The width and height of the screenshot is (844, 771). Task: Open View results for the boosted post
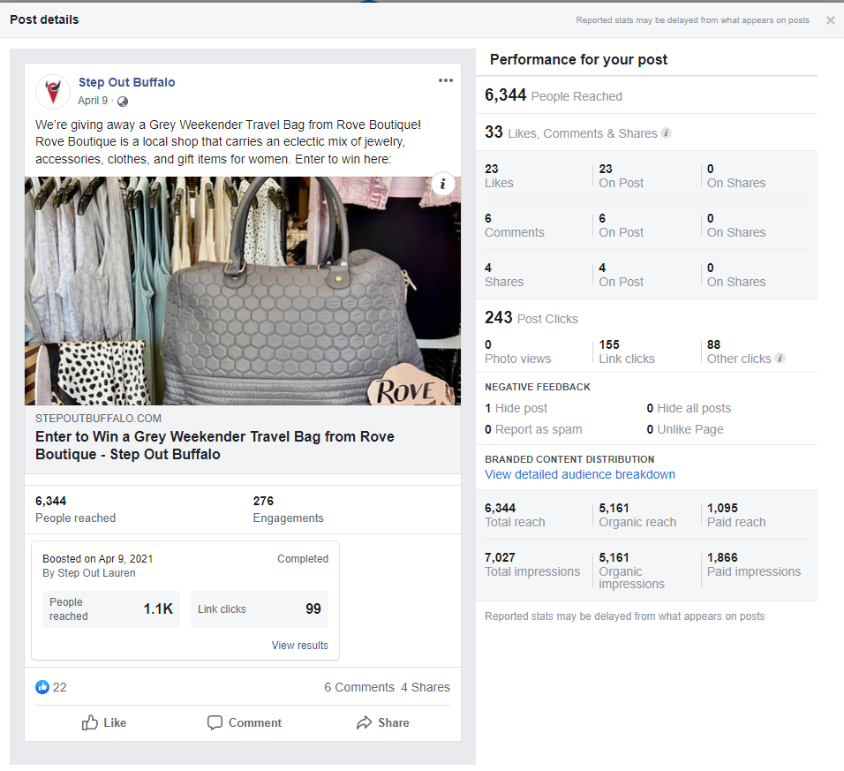[300, 645]
